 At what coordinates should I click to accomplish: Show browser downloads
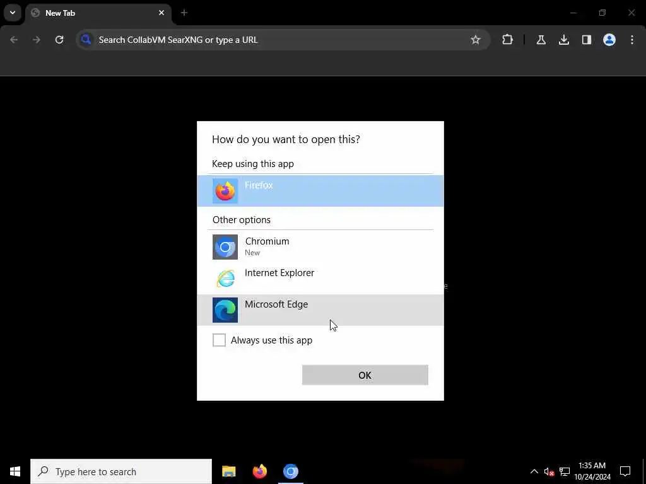[x=563, y=40]
